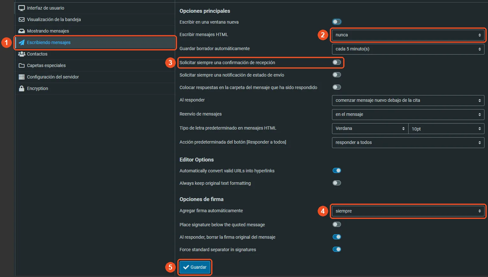Open Capetas especiales settings section
This screenshot has width=488, height=277.
[95, 65]
